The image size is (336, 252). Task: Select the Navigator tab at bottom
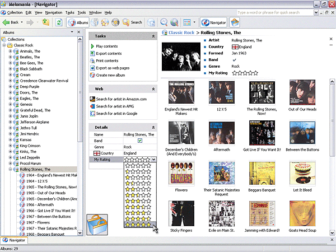[x=14, y=240]
